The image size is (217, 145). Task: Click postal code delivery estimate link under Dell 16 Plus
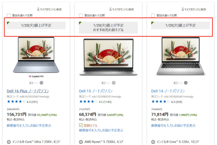(29, 126)
